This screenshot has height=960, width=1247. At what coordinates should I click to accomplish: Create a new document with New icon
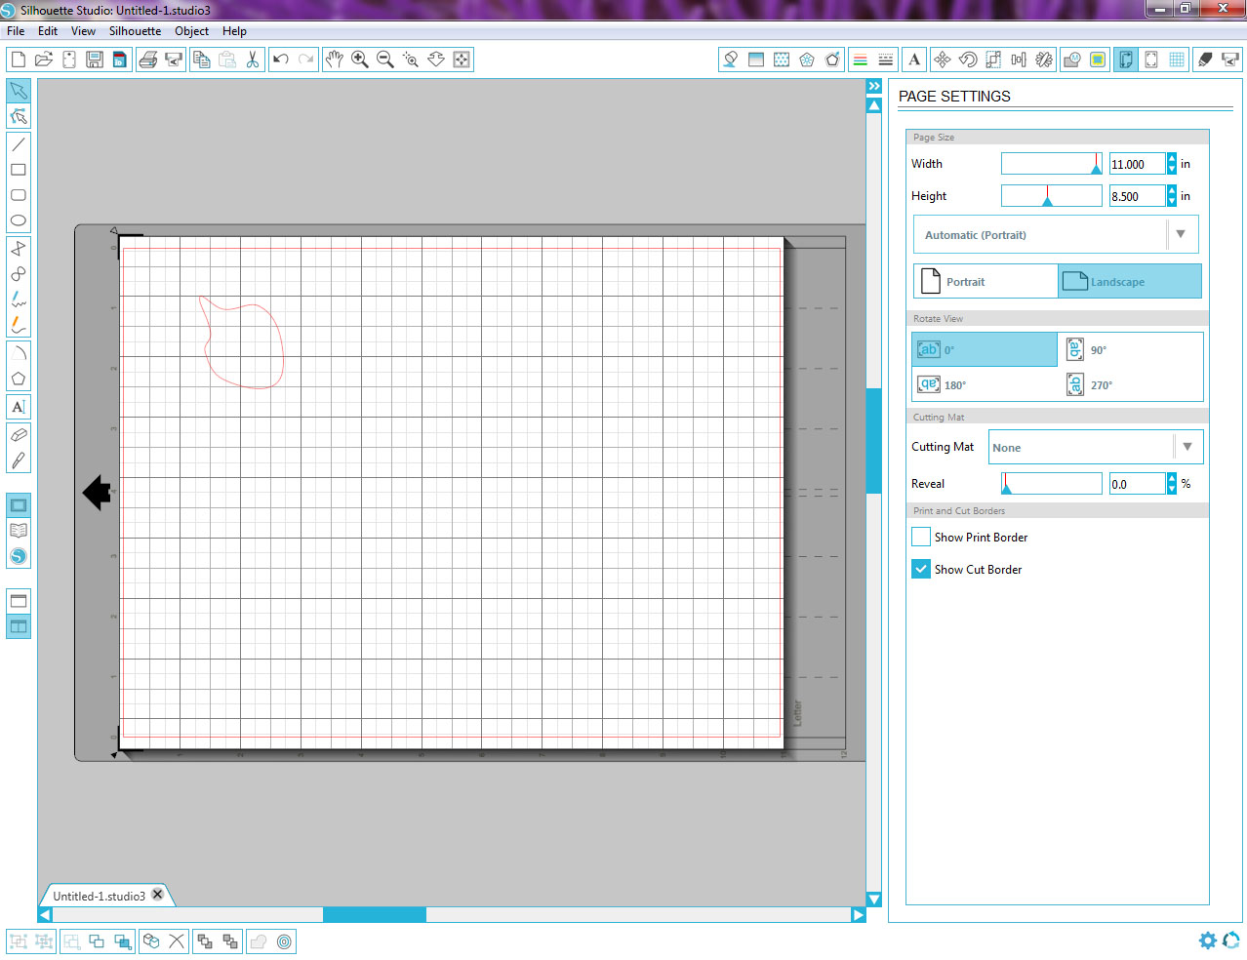click(x=19, y=60)
